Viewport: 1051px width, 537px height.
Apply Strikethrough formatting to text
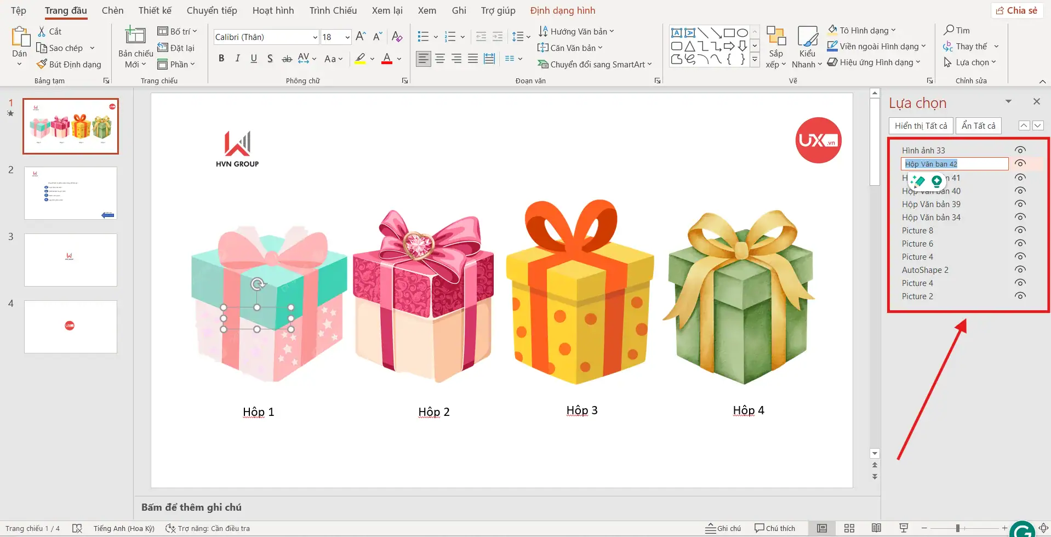coord(287,59)
